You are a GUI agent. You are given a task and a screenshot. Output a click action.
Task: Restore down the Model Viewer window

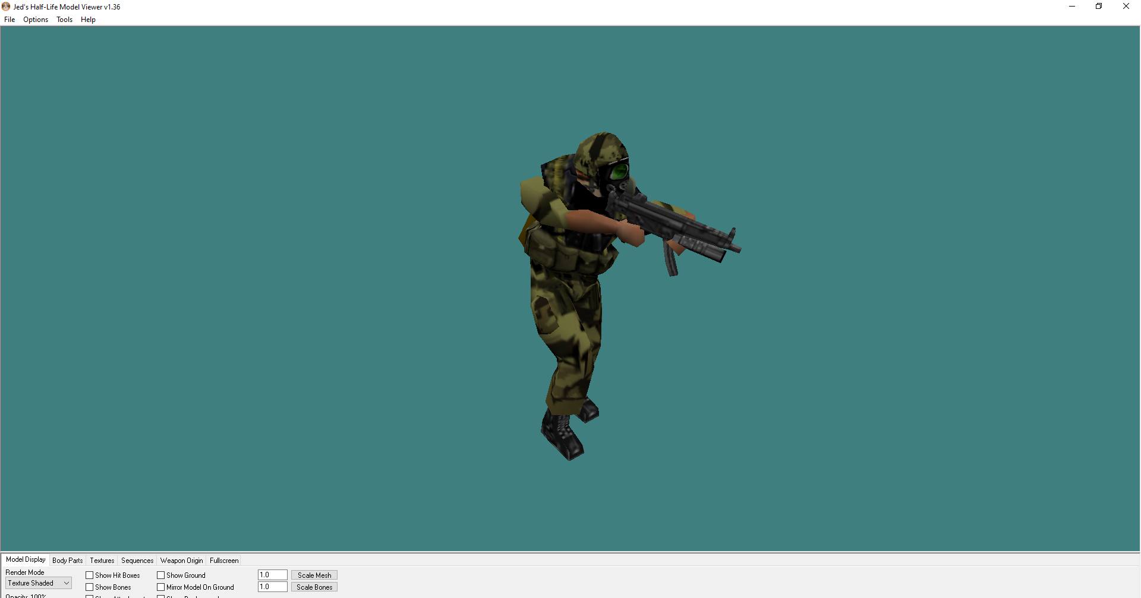coord(1099,7)
